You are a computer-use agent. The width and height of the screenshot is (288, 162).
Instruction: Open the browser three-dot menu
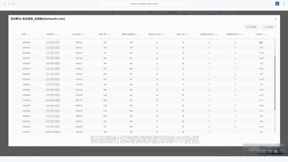(x=284, y=4)
